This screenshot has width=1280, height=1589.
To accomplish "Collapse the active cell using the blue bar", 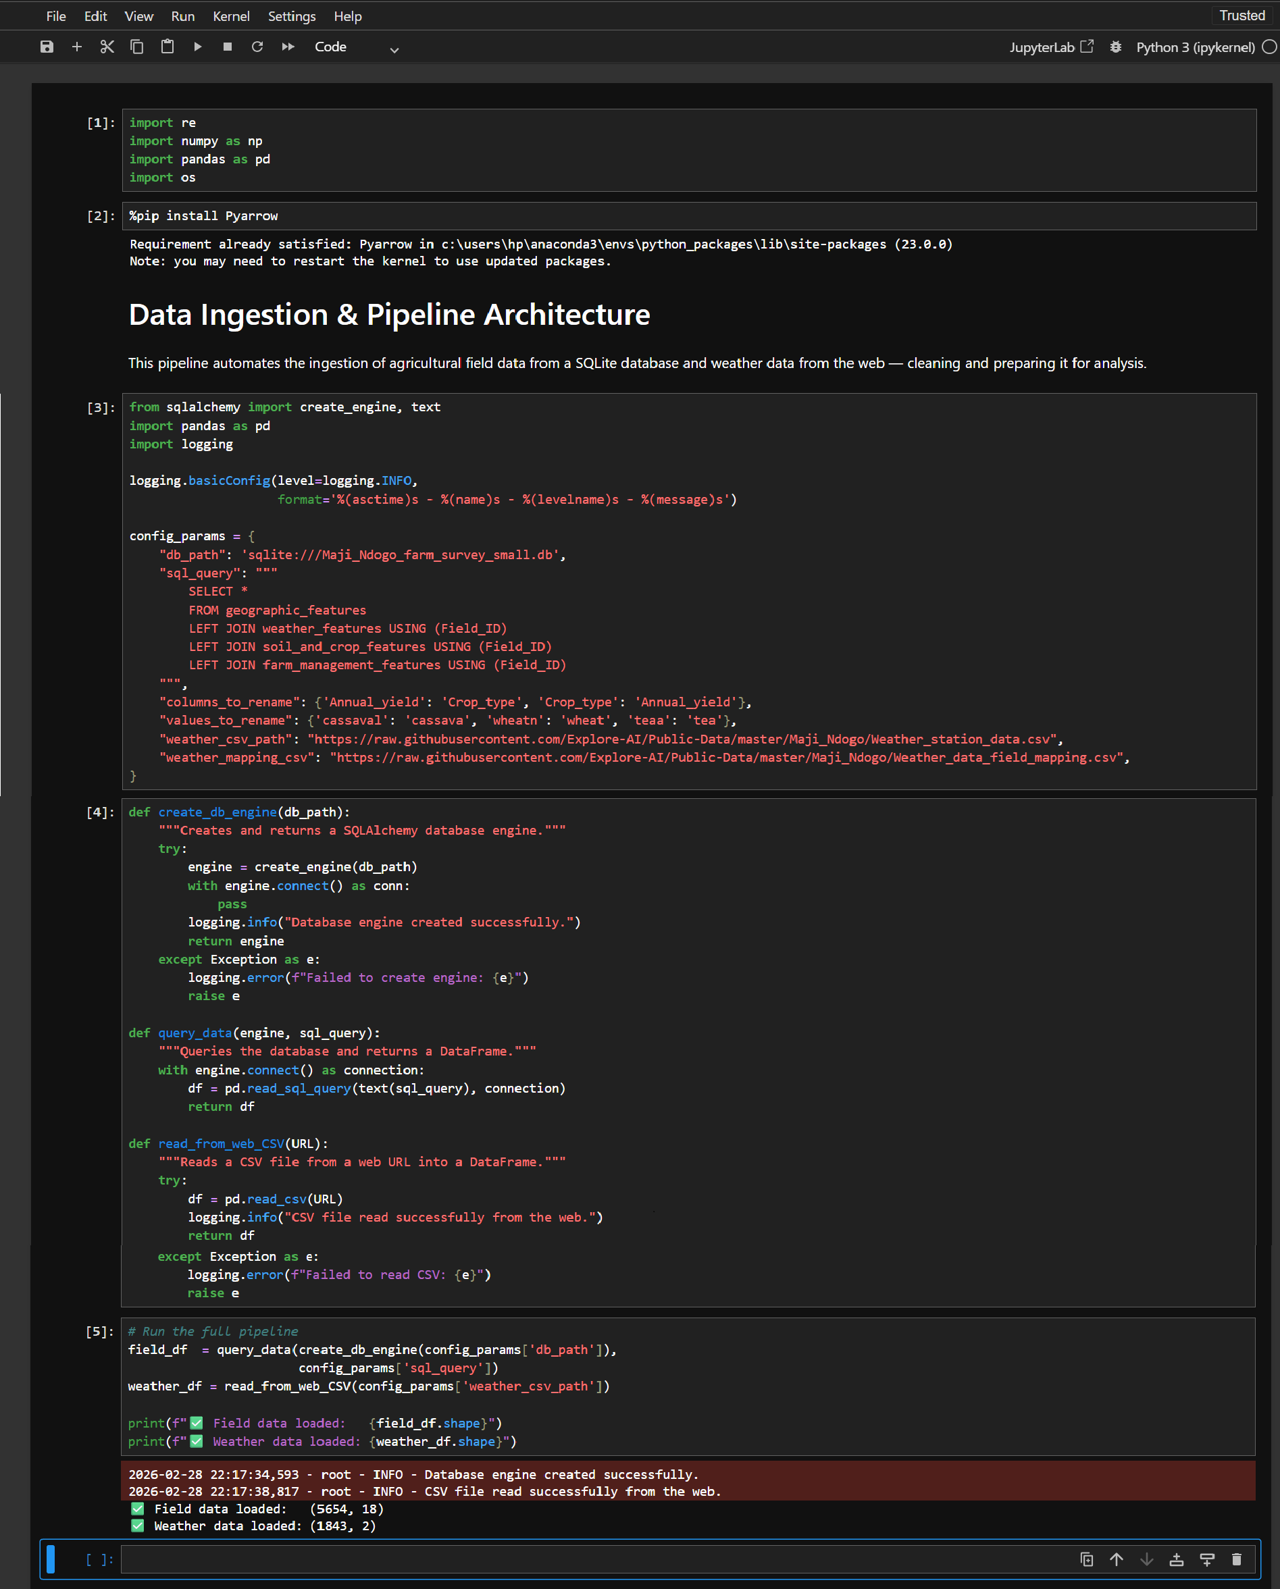I will click(50, 1559).
